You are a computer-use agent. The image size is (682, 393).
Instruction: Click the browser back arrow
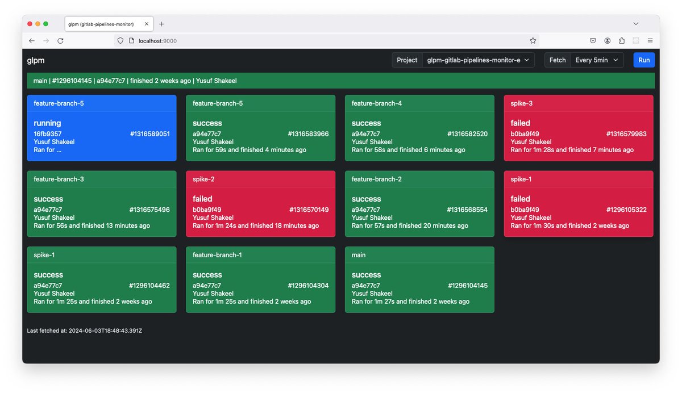pyautogui.click(x=32, y=41)
